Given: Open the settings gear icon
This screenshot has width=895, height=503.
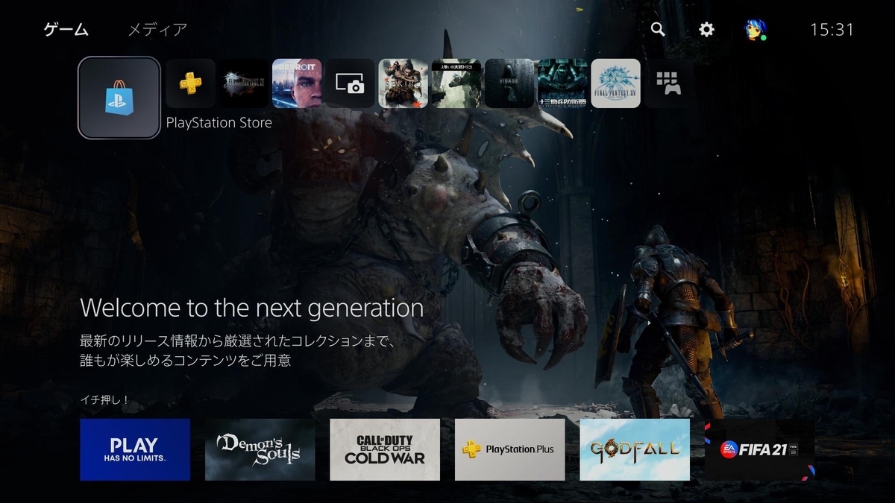Looking at the screenshot, I should click(x=706, y=29).
